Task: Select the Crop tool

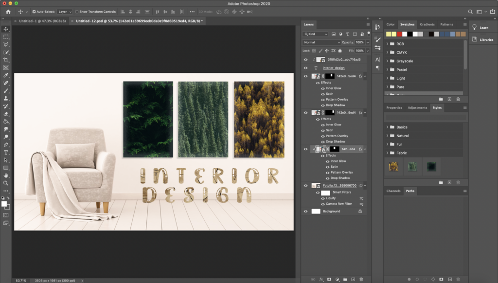Action: coord(6,60)
